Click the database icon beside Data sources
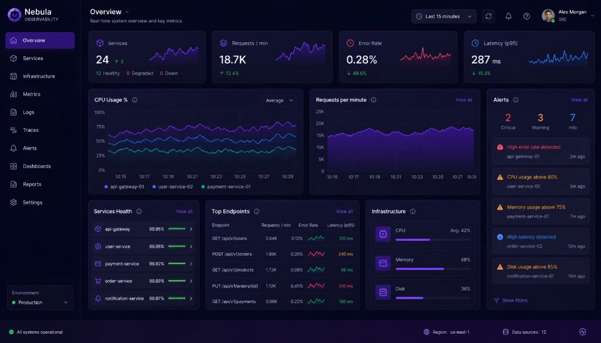This screenshot has width=601, height=343. click(x=505, y=332)
